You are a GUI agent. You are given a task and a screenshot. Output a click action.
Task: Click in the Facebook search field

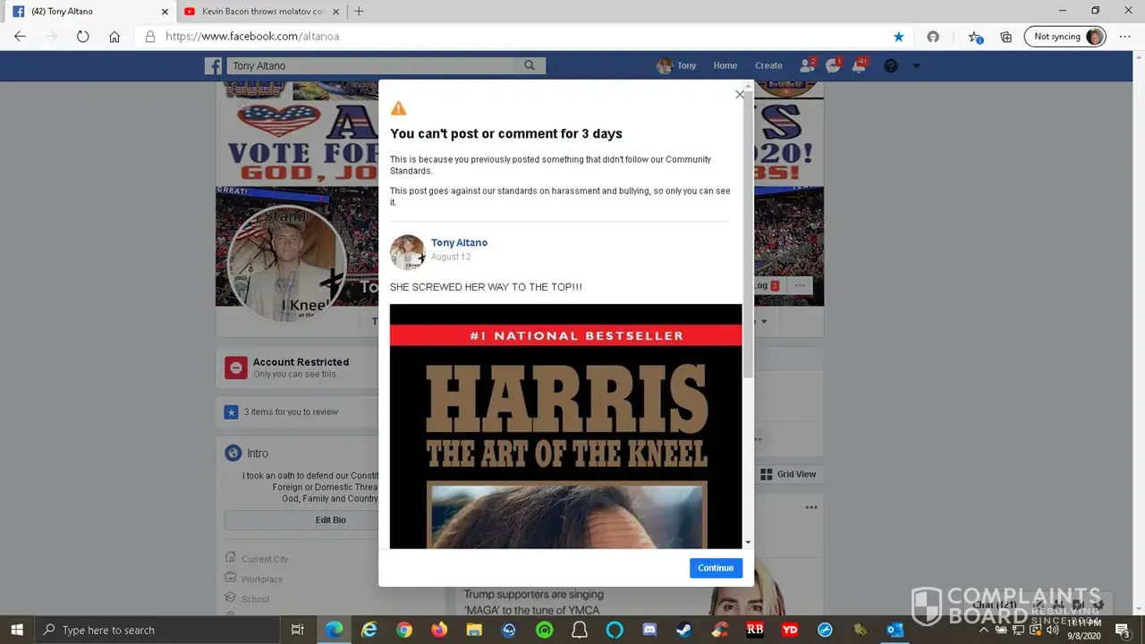tap(371, 65)
